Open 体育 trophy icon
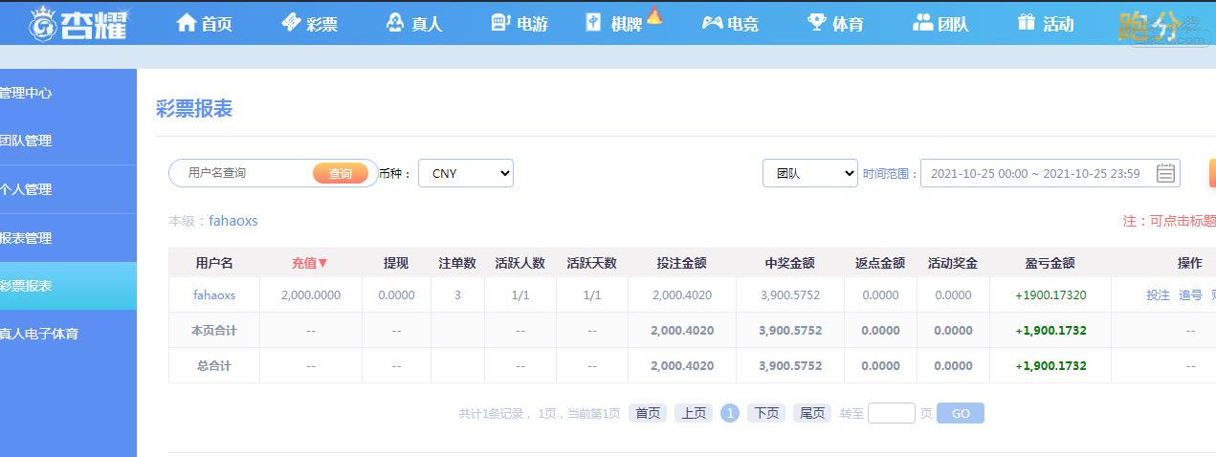This screenshot has height=457, width=1216. (x=816, y=22)
